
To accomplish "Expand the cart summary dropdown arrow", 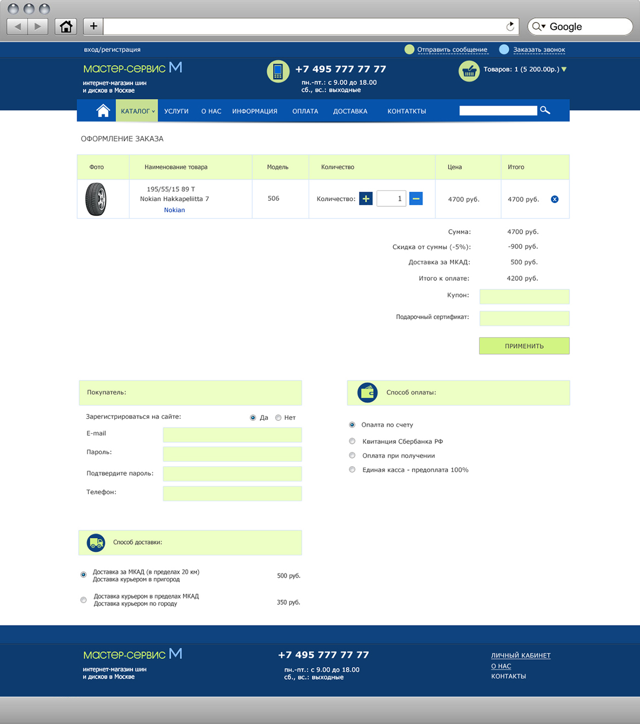I will pos(564,69).
